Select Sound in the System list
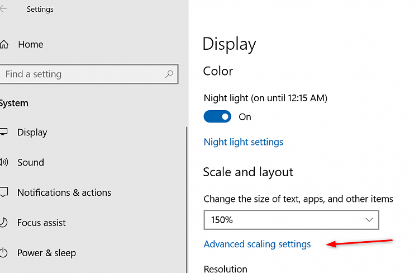 tap(31, 163)
